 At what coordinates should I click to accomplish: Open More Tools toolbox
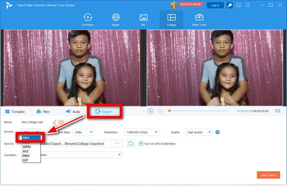(x=199, y=20)
